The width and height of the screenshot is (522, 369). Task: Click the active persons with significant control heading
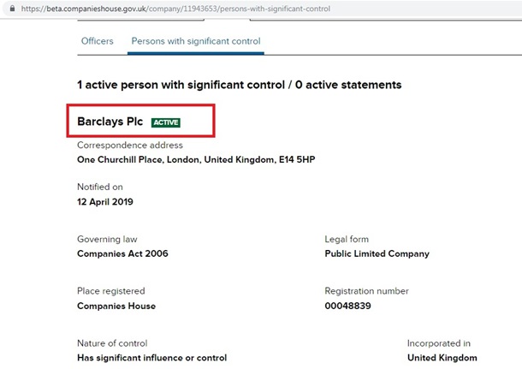tap(239, 85)
